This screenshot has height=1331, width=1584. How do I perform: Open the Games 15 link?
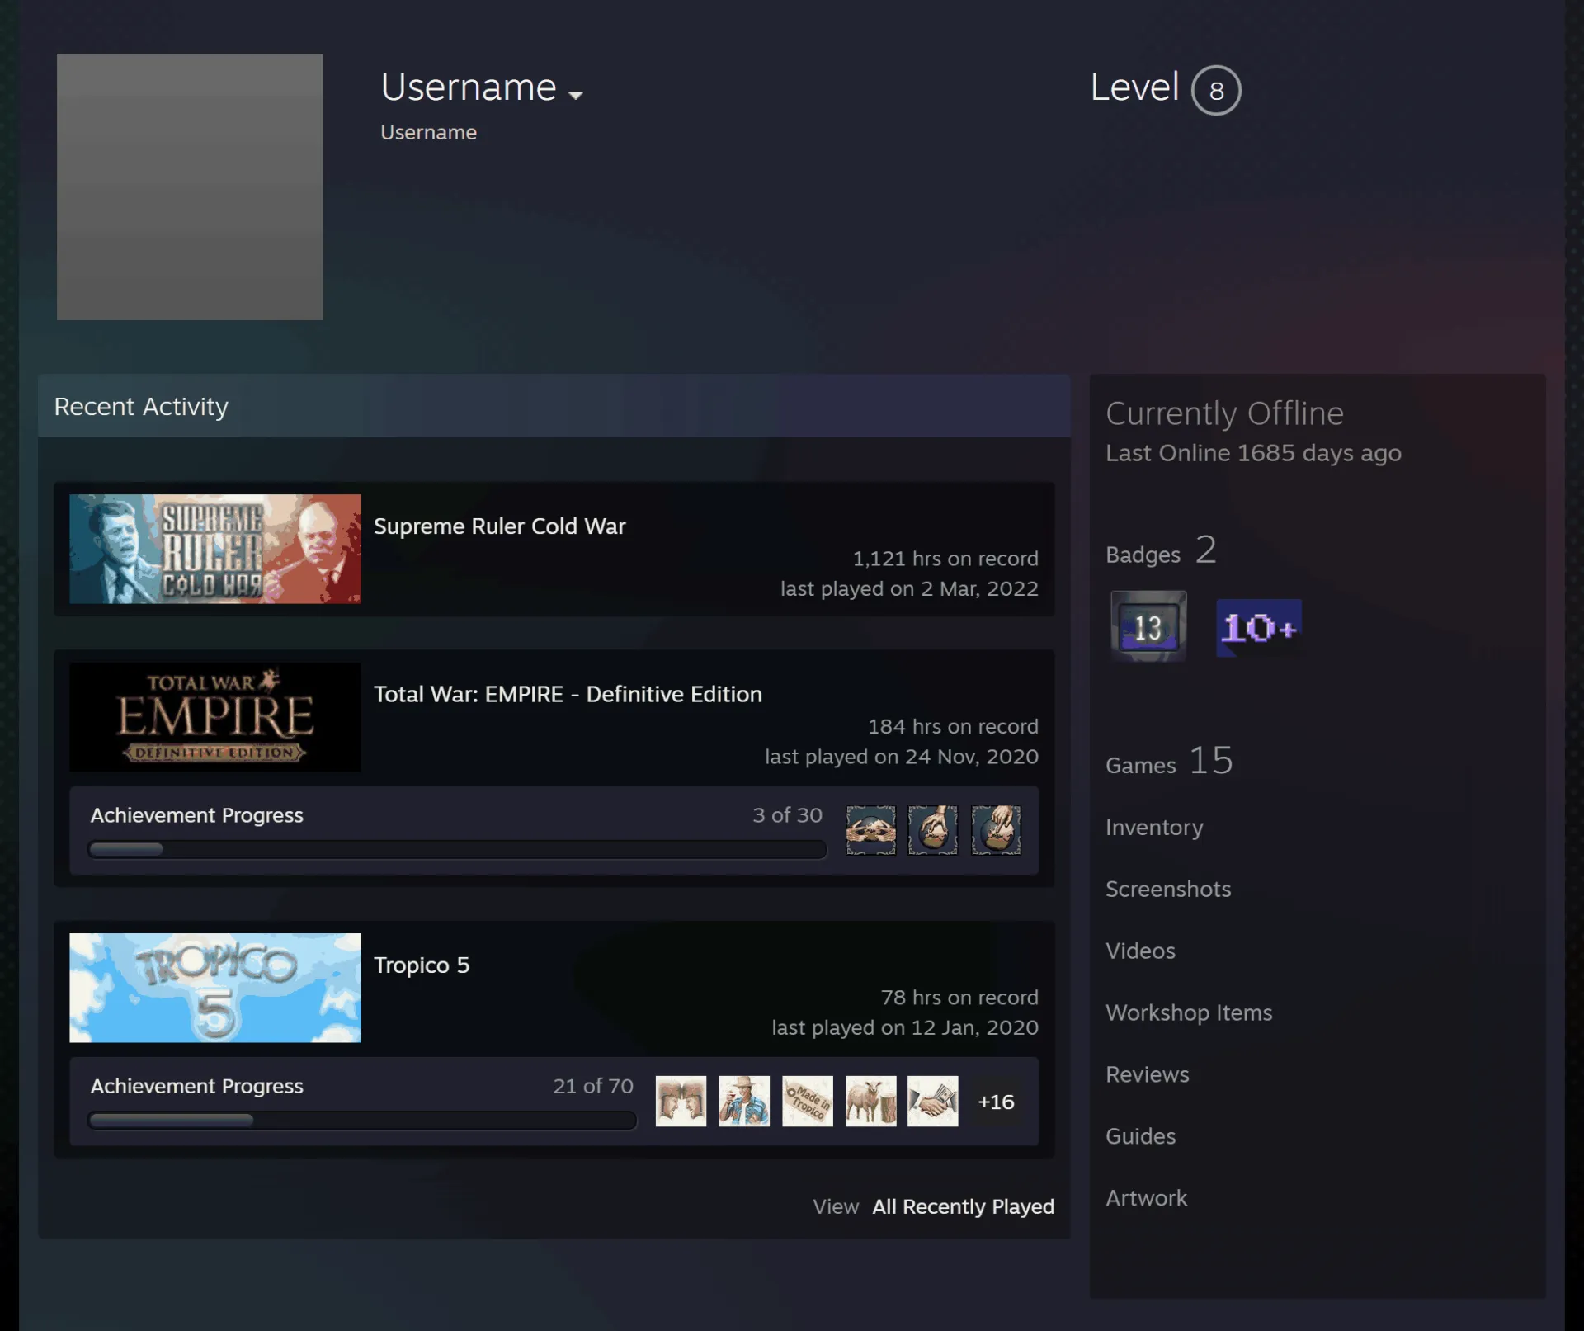pos(1169,761)
